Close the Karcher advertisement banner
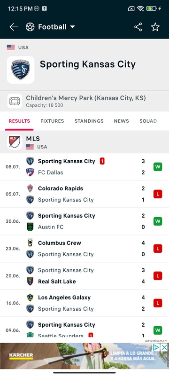Screen dimensions: 169x376 [164, 347]
